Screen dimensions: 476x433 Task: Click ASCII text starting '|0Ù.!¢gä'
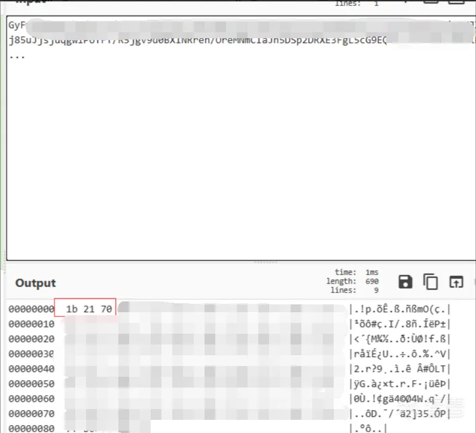pyautogui.click(x=399, y=398)
